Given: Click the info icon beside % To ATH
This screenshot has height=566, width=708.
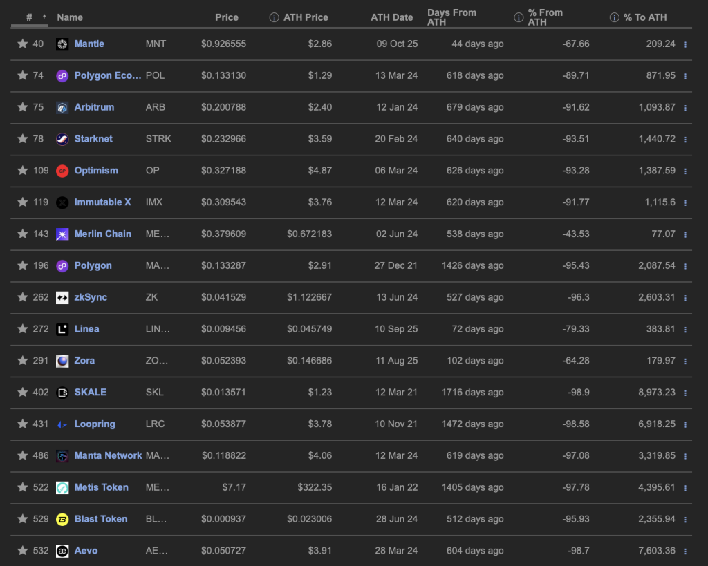Looking at the screenshot, I should click(614, 17).
